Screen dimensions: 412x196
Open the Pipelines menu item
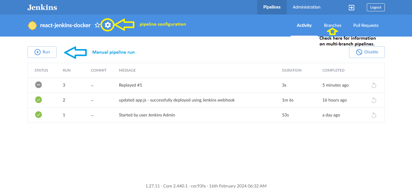272,7
